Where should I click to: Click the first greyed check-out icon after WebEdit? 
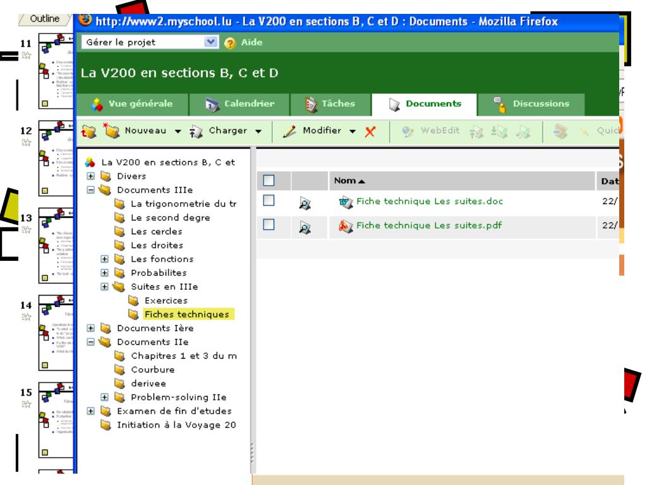point(476,132)
